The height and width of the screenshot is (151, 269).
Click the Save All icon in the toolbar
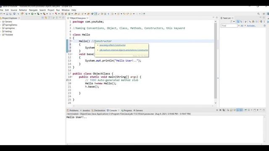10,14
